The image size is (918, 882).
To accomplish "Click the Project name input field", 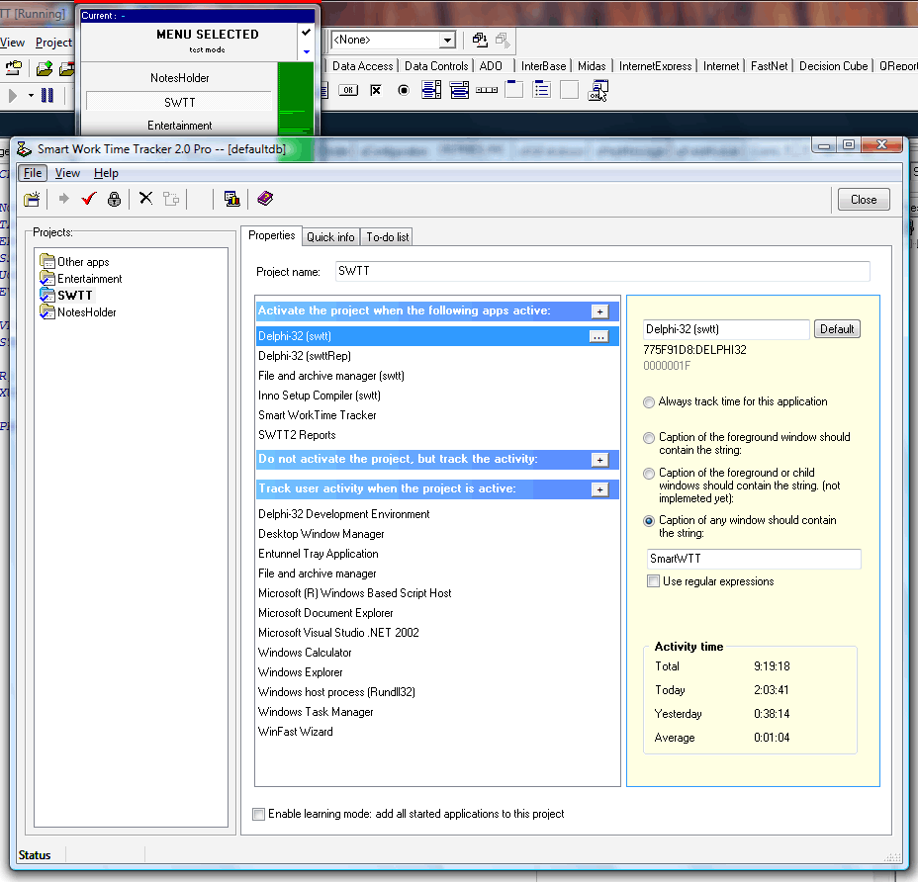I will pos(601,271).
